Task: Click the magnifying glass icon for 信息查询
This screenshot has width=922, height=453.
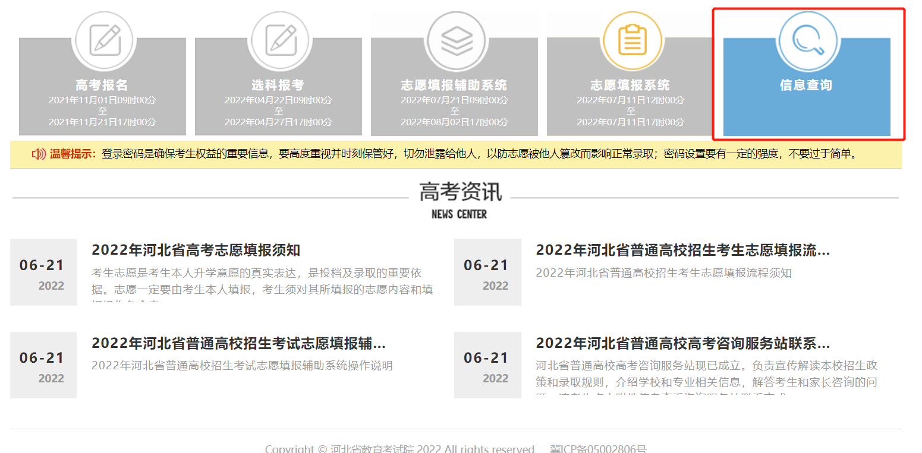Action: point(808,40)
